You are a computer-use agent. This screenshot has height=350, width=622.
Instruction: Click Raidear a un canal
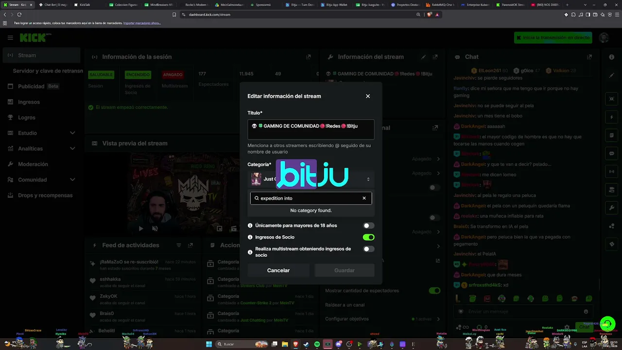click(x=345, y=305)
